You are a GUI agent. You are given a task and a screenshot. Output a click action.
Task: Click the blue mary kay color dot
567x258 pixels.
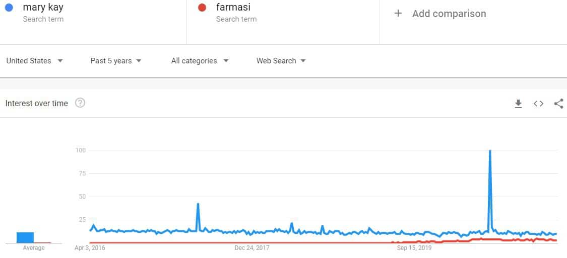pyautogui.click(x=9, y=8)
